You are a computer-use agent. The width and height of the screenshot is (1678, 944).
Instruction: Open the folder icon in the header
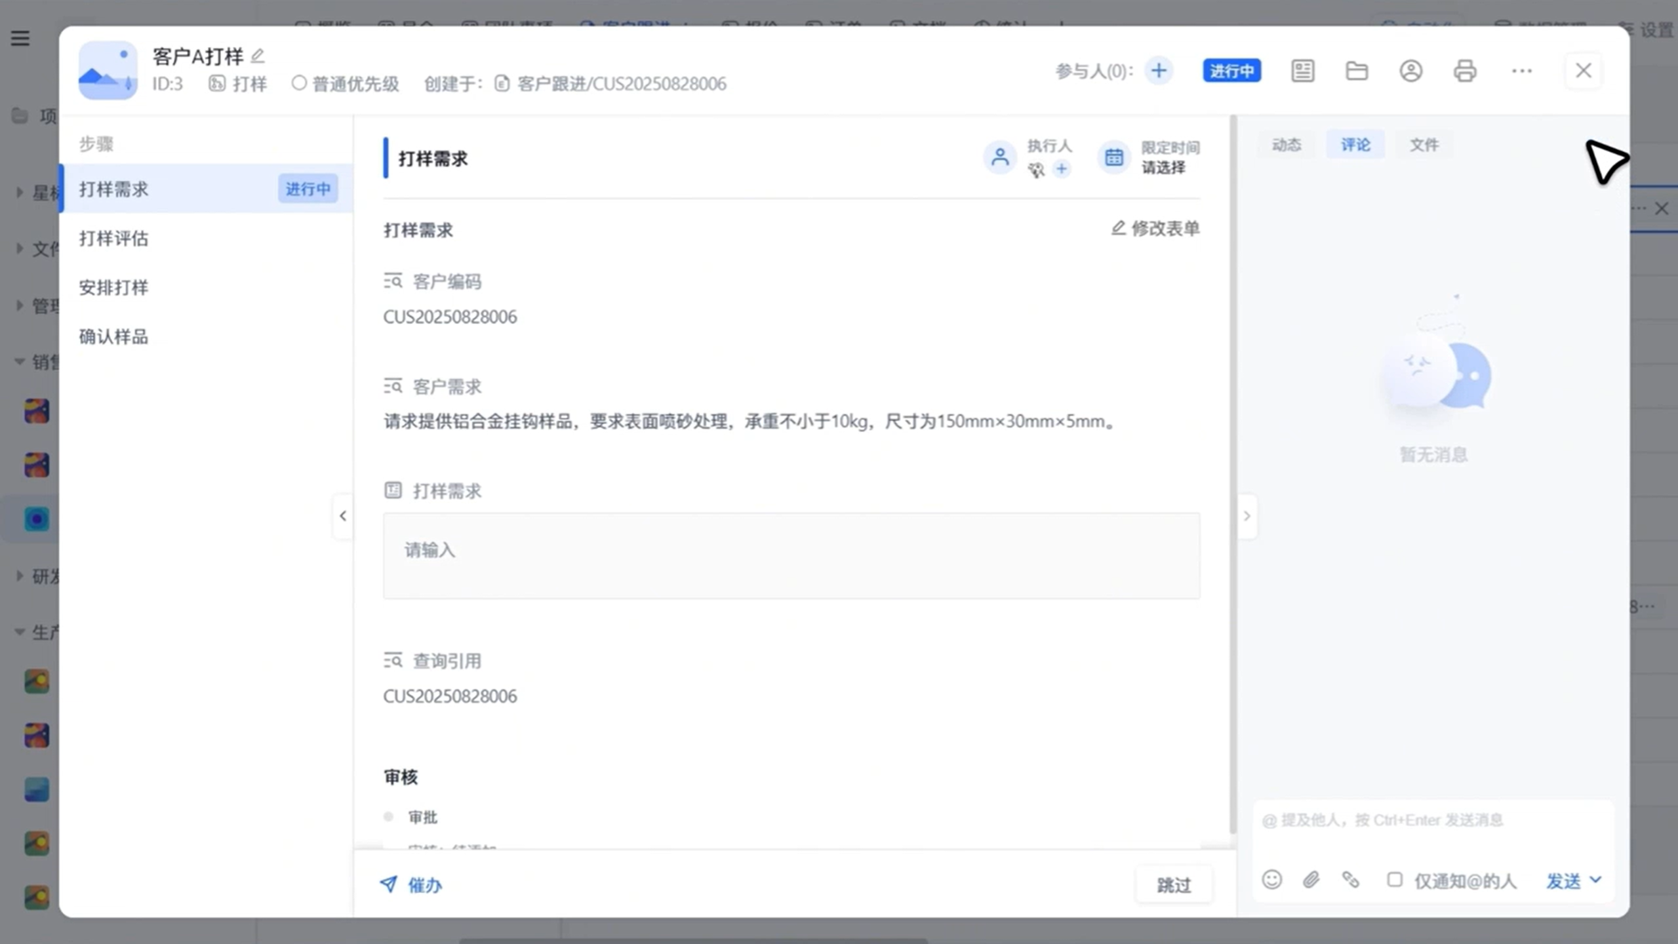pos(1357,71)
